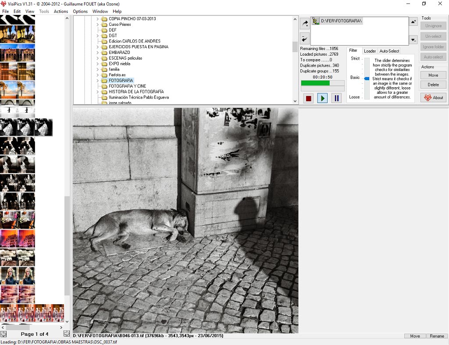Expand the EMBARAZO folder node
449x345 pixels.
(x=98, y=53)
